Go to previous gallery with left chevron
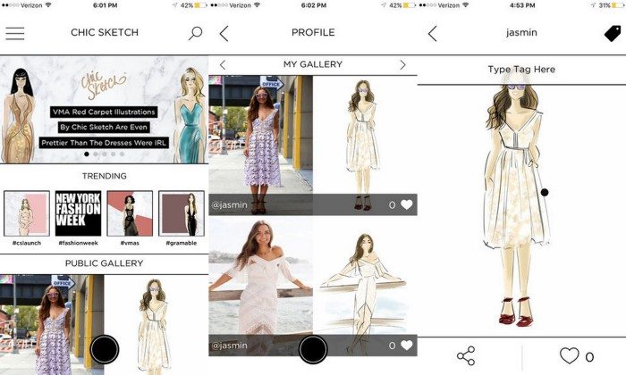Viewport: 626px width, 375px height. click(x=223, y=64)
